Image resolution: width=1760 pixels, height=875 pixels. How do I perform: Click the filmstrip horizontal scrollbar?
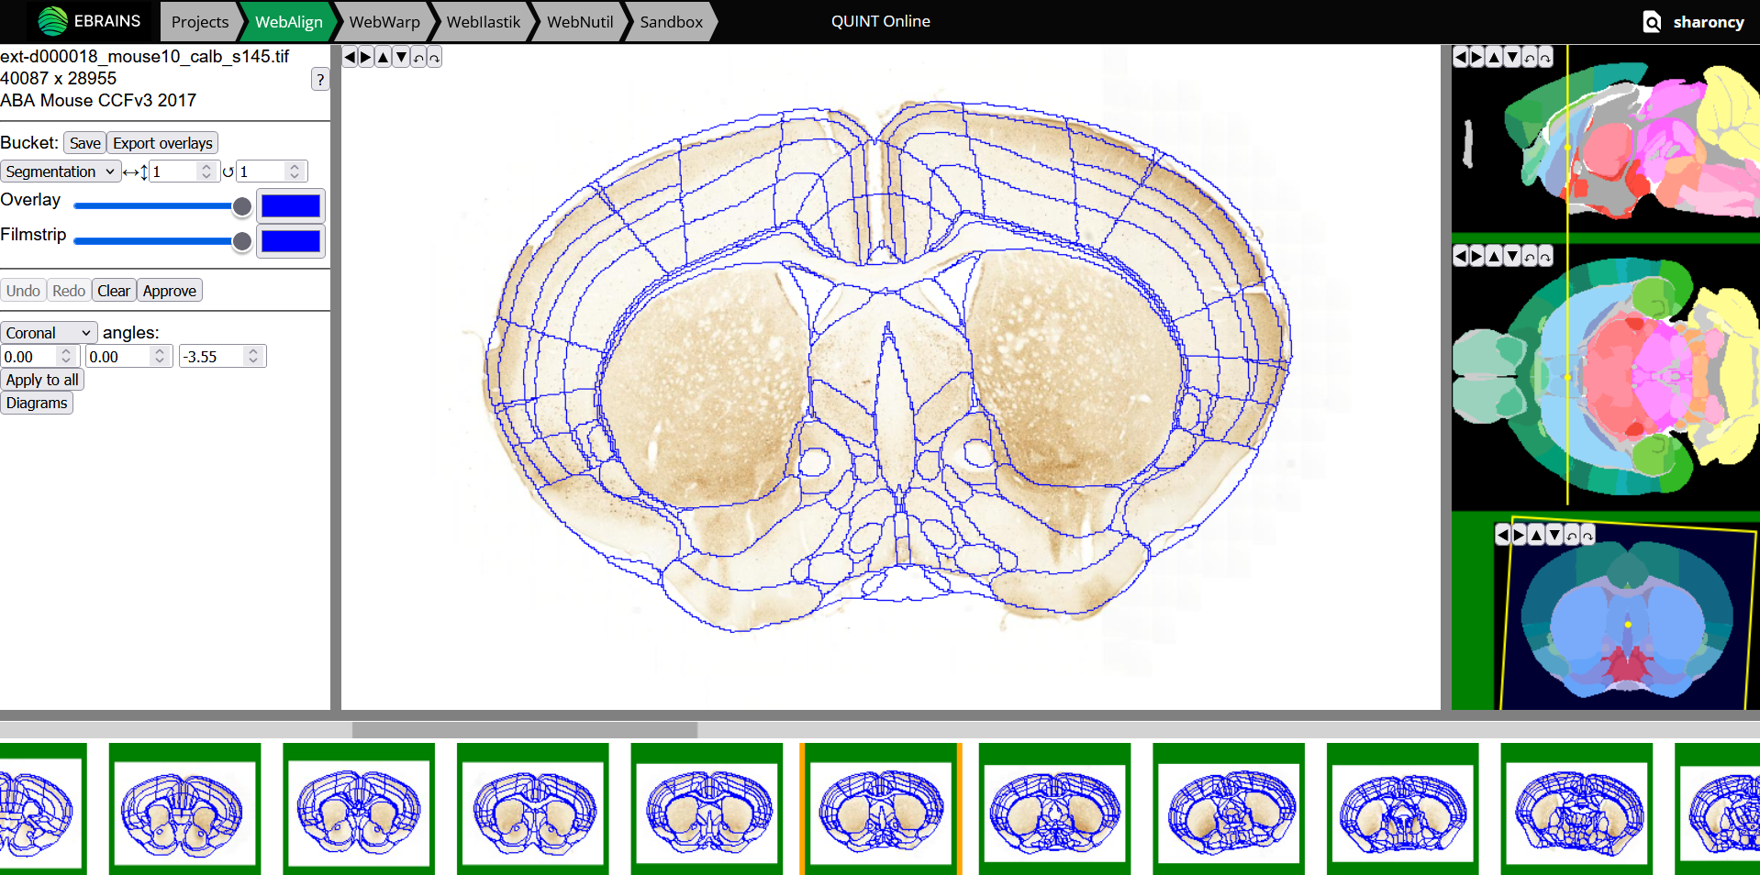click(x=525, y=730)
